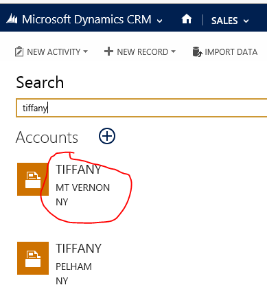Viewport: 267px width, 296px height.
Task: Click the plus icon for New Record
Action: (x=108, y=52)
